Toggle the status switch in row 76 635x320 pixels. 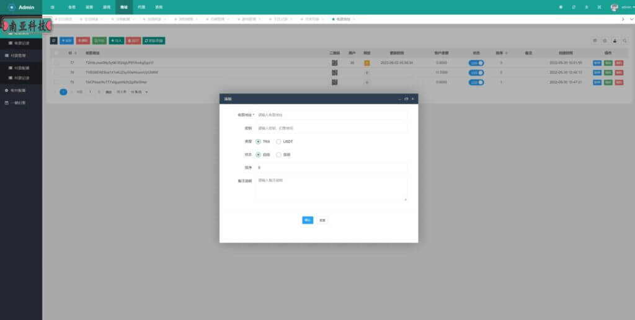[476, 73]
